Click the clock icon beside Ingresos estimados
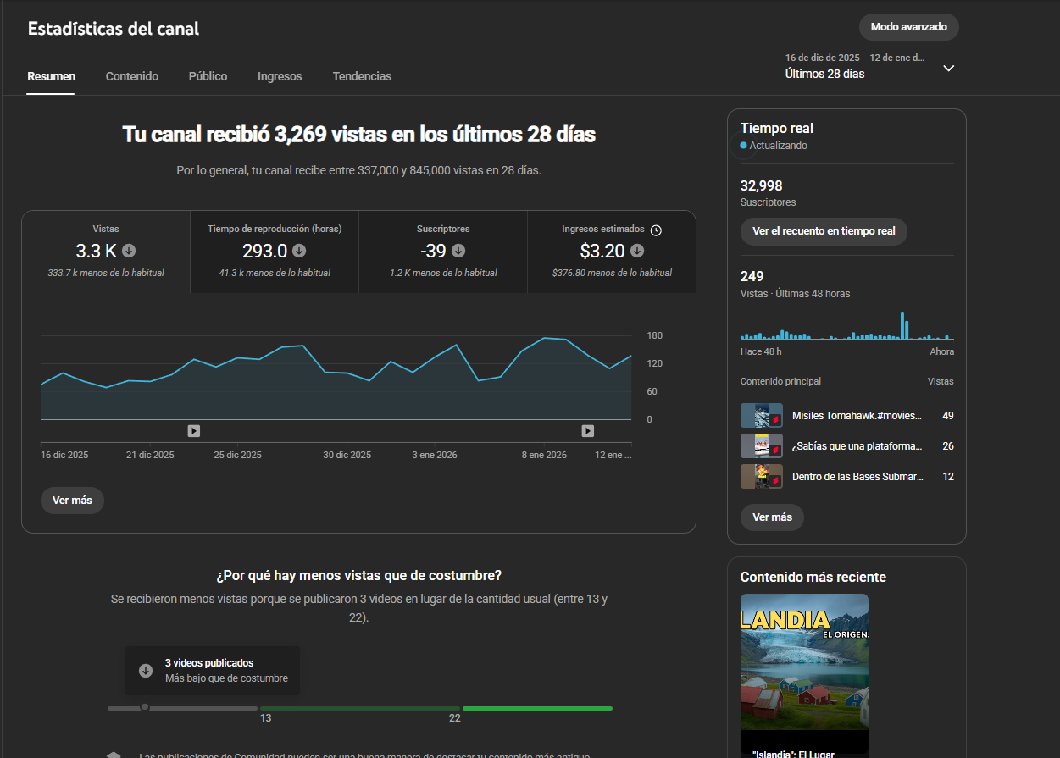Image resolution: width=1060 pixels, height=758 pixels. click(656, 230)
